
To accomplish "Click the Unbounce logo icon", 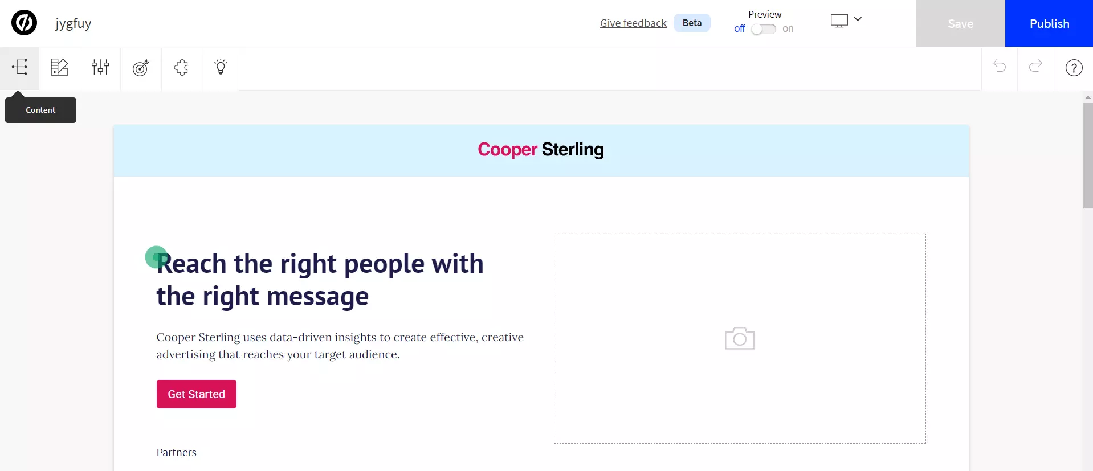I will 24,23.
